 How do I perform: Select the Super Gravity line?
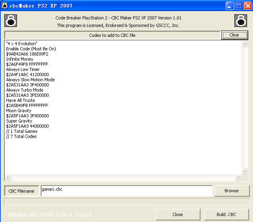tap(19, 121)
